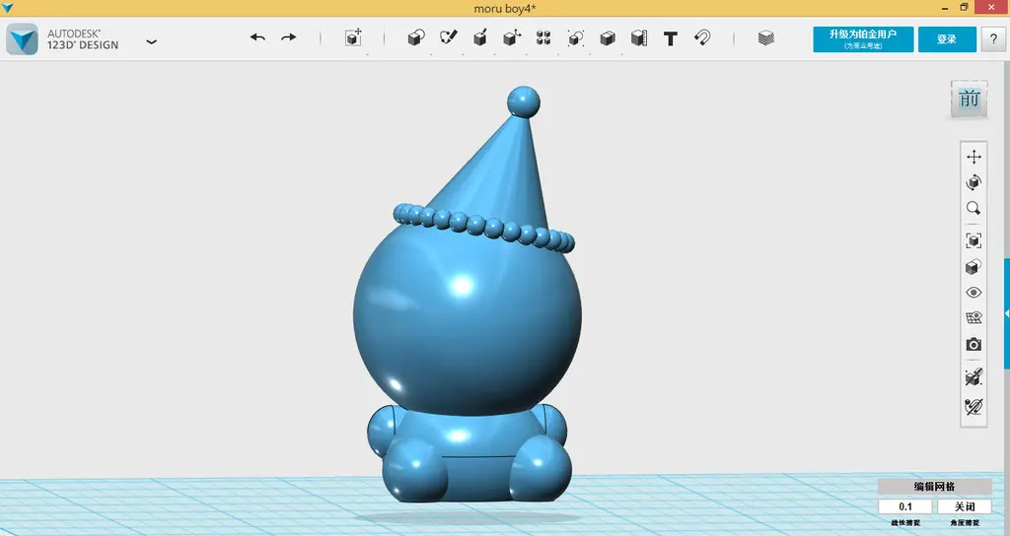Open the Pattern tool menu
This screenshot has height=536, width=1010.
coord(543,38)
